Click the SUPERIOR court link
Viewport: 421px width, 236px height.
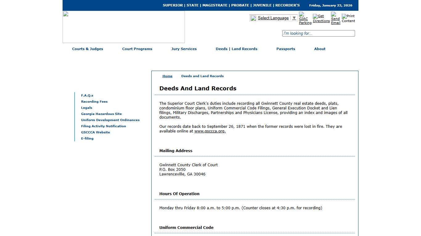173,5
